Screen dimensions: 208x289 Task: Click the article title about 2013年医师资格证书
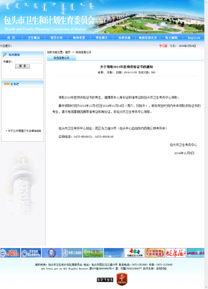point(127,67)
